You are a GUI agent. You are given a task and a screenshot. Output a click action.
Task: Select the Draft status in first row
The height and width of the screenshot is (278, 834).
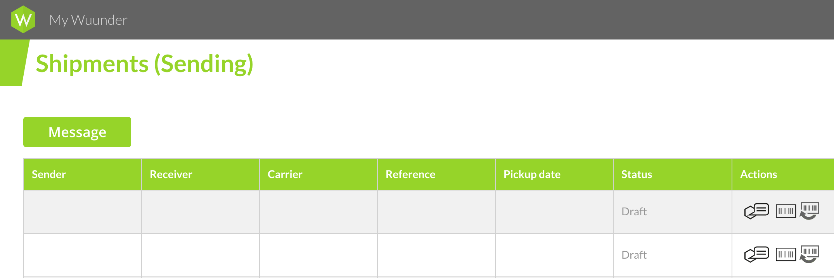(634, 211)
